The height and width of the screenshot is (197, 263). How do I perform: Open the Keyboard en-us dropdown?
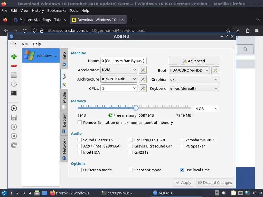click(x=194, y=88)
